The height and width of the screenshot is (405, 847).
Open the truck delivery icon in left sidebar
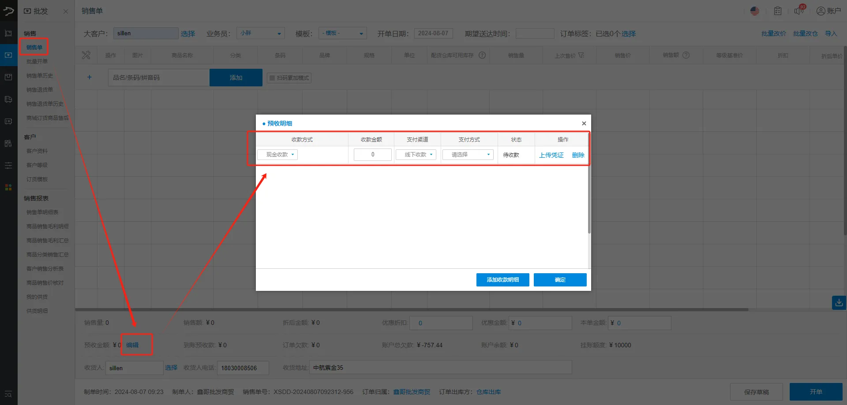[8, 99]
